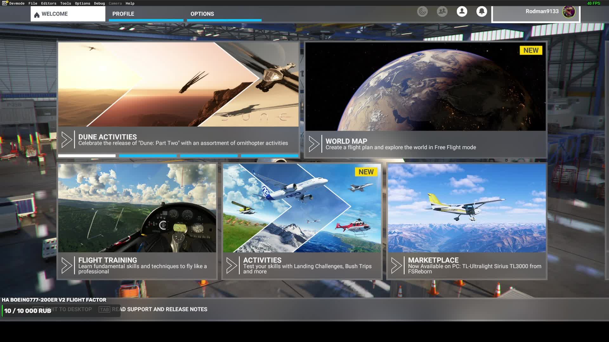Open the user profile icon
The height and width of the screenshot is (342, 609).
[462, 12]
